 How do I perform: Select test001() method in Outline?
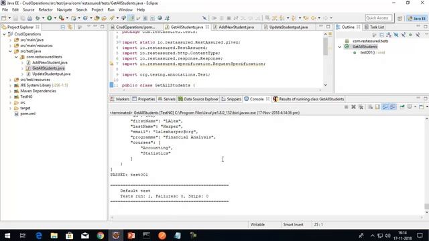pos(369,52)
